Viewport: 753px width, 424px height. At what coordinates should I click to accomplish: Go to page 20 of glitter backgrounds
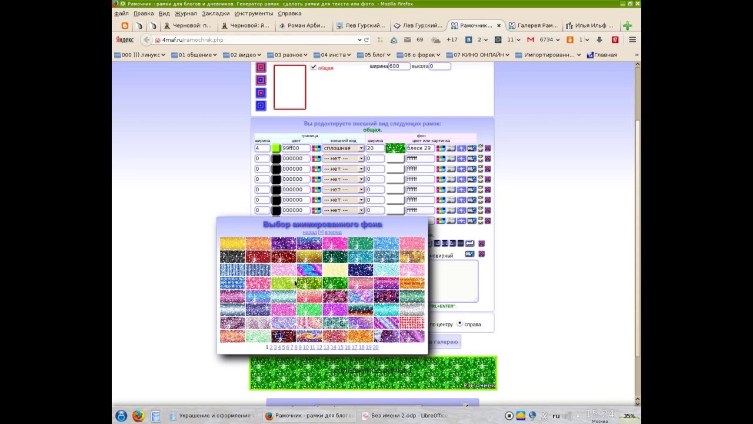pos(375,347)
